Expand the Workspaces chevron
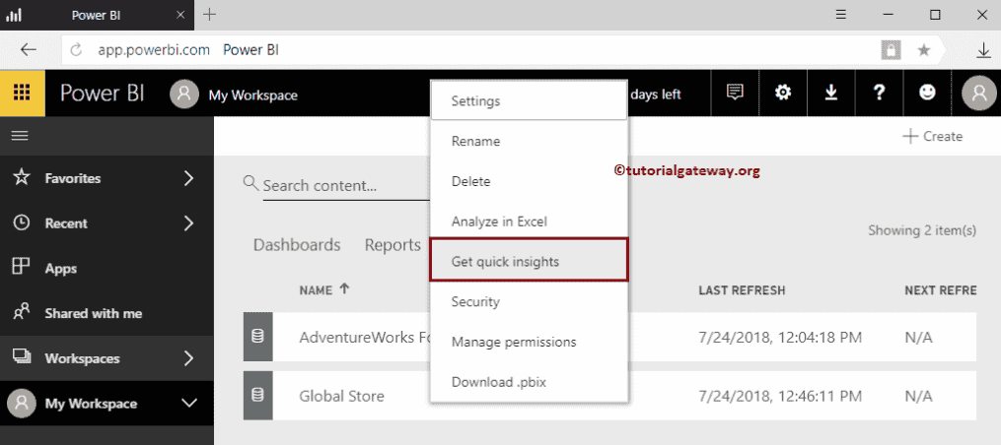 (x=188, y=358)
